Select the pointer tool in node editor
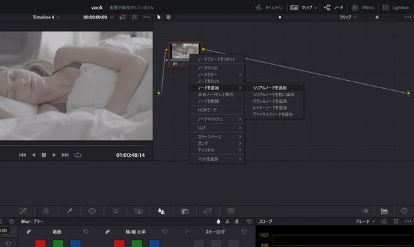 (x=159, y=17)
